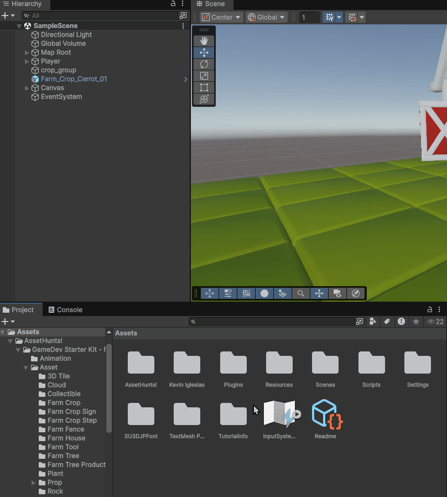Select Farm_Crop_Carrot_01 in Hierarchy
This screenshot has width=447, height=497.
[x=74, y=79]
